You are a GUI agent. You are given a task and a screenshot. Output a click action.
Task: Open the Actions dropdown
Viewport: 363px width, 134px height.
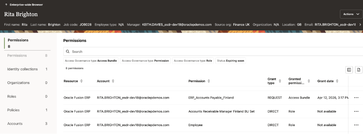click(351, 14)
